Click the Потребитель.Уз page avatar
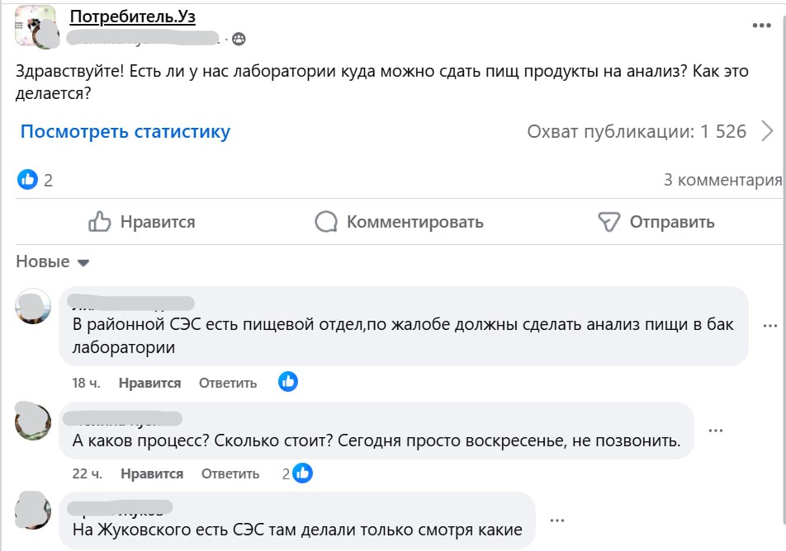The image size is (786, 551). (36, 26)
